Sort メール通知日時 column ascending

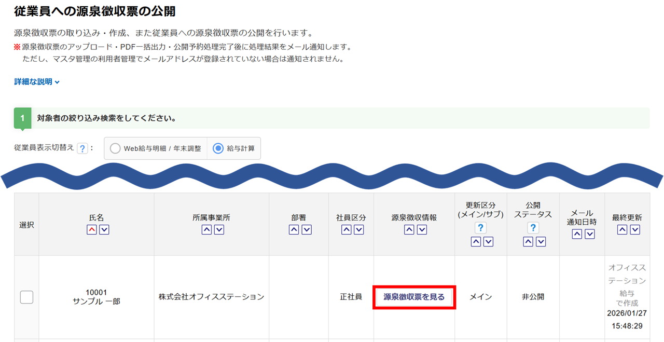577,234
